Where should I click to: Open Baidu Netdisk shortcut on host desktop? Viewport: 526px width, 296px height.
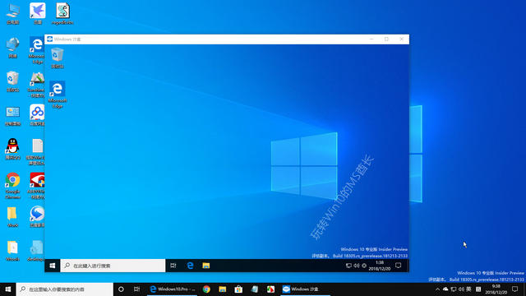(x=37, y=115)
